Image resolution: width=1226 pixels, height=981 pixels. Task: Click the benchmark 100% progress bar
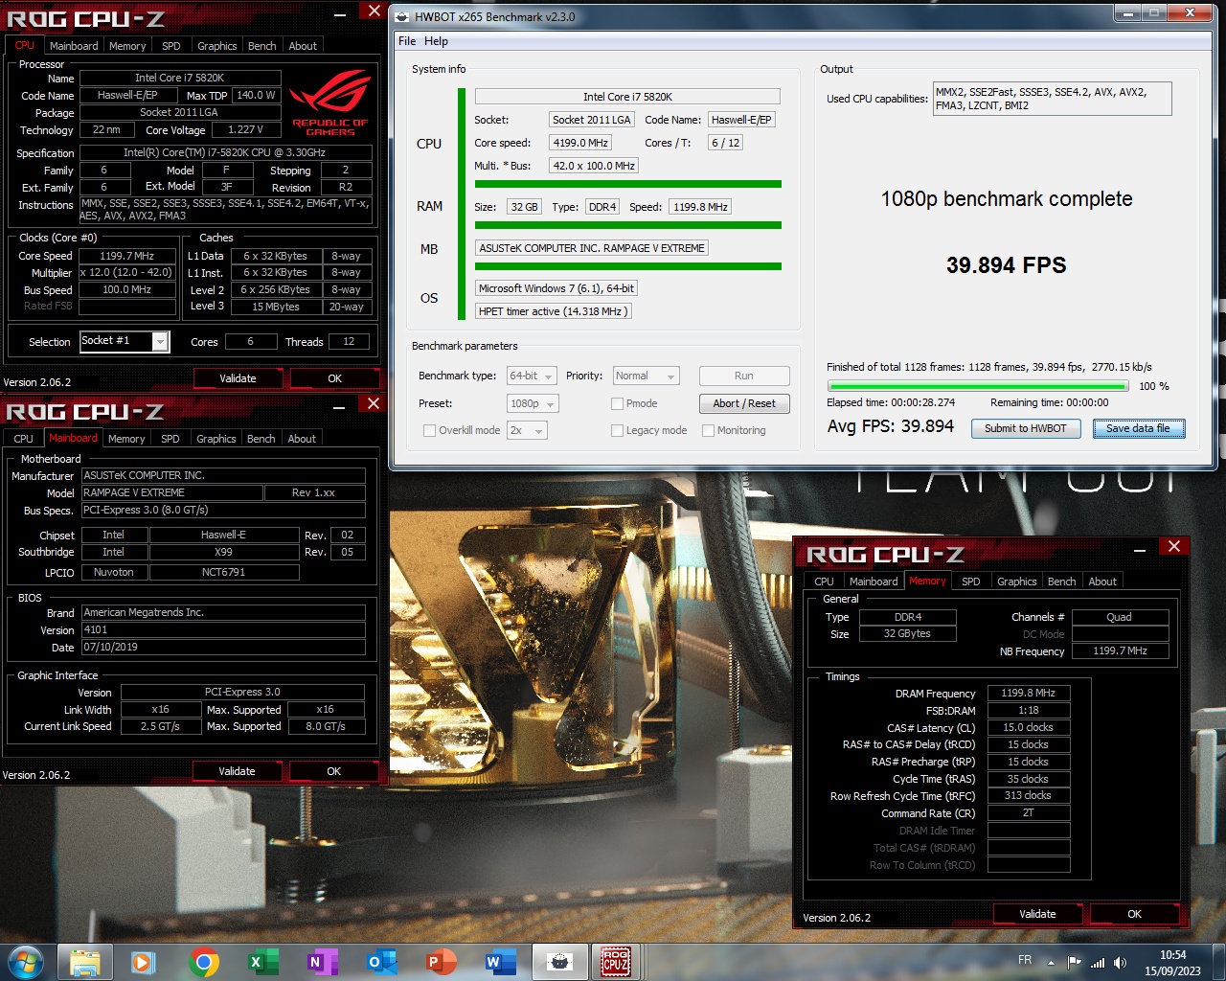(x=978, y=387)
